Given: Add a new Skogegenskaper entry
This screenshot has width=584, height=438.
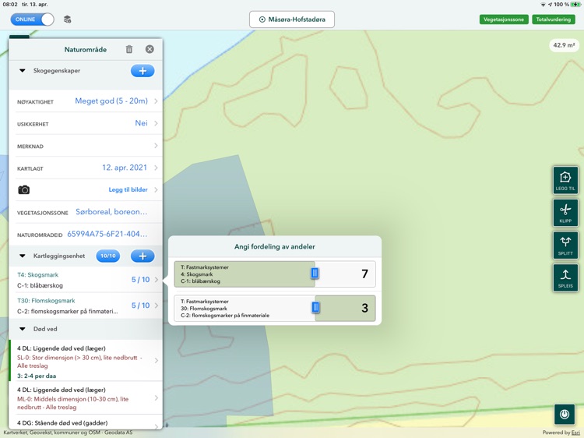Looking at the screenshot, I should pyautogui.click(x=142, y=71).
